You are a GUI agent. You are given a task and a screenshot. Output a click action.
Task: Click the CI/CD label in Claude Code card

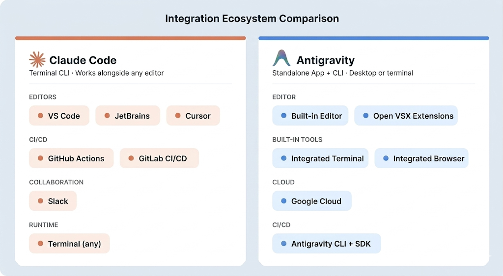(x=38, y=140)
